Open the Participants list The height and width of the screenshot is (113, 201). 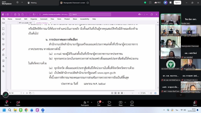point(85,103)
